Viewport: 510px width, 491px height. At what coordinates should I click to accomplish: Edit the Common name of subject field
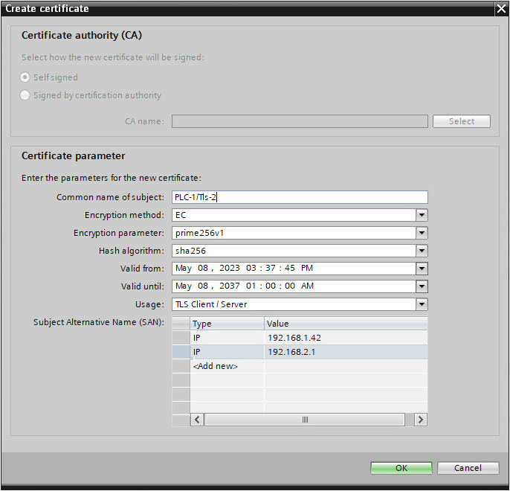pyautogui.click(x=300, y=197)
